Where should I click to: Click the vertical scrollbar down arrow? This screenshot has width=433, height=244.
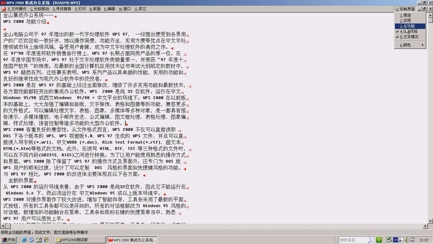(430, 221)
